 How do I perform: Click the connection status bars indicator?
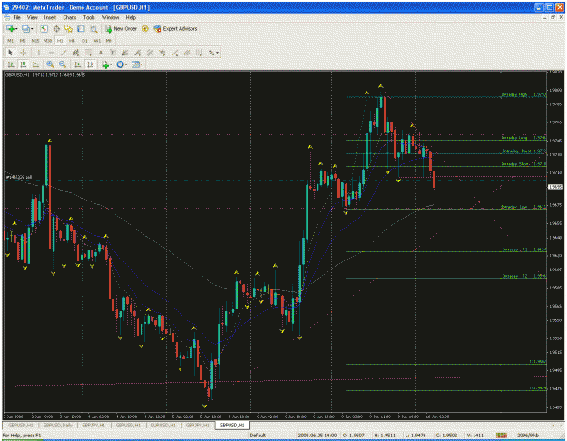tap(501, 436)
